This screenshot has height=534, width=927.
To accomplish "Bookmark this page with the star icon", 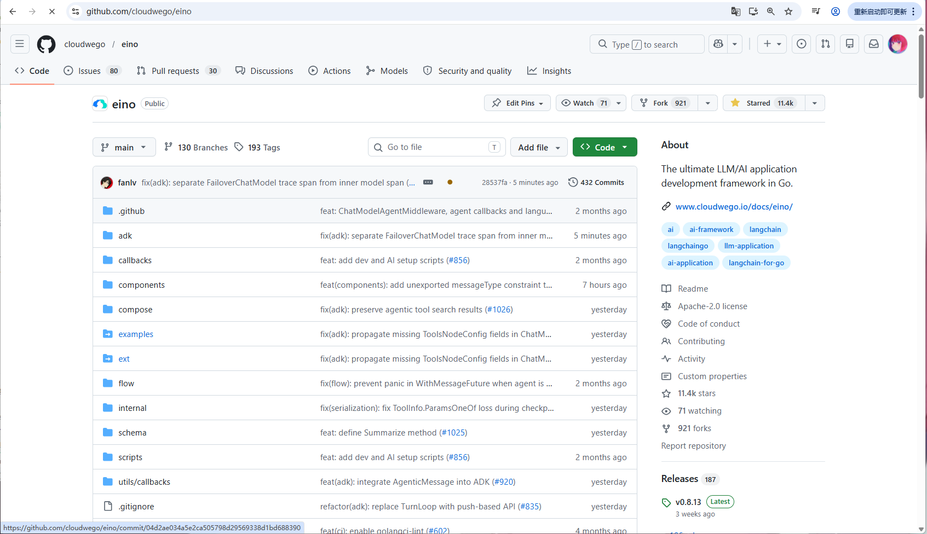I will click(x=788, y=11).
